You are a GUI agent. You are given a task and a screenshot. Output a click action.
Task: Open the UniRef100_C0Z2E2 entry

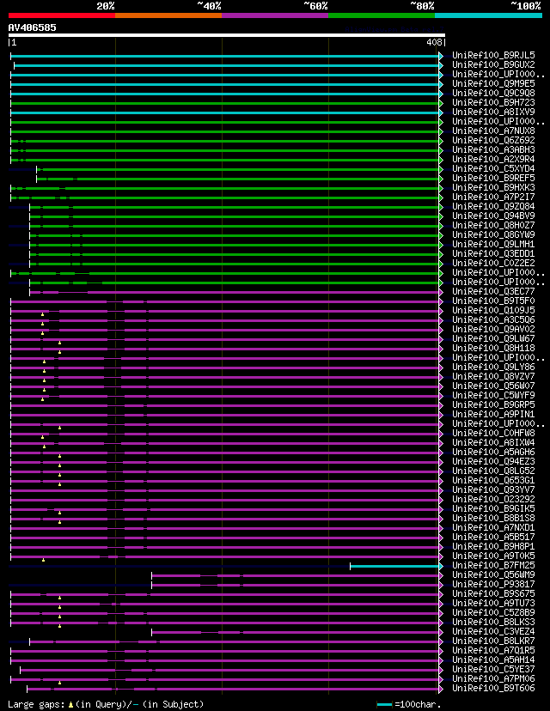493,263
